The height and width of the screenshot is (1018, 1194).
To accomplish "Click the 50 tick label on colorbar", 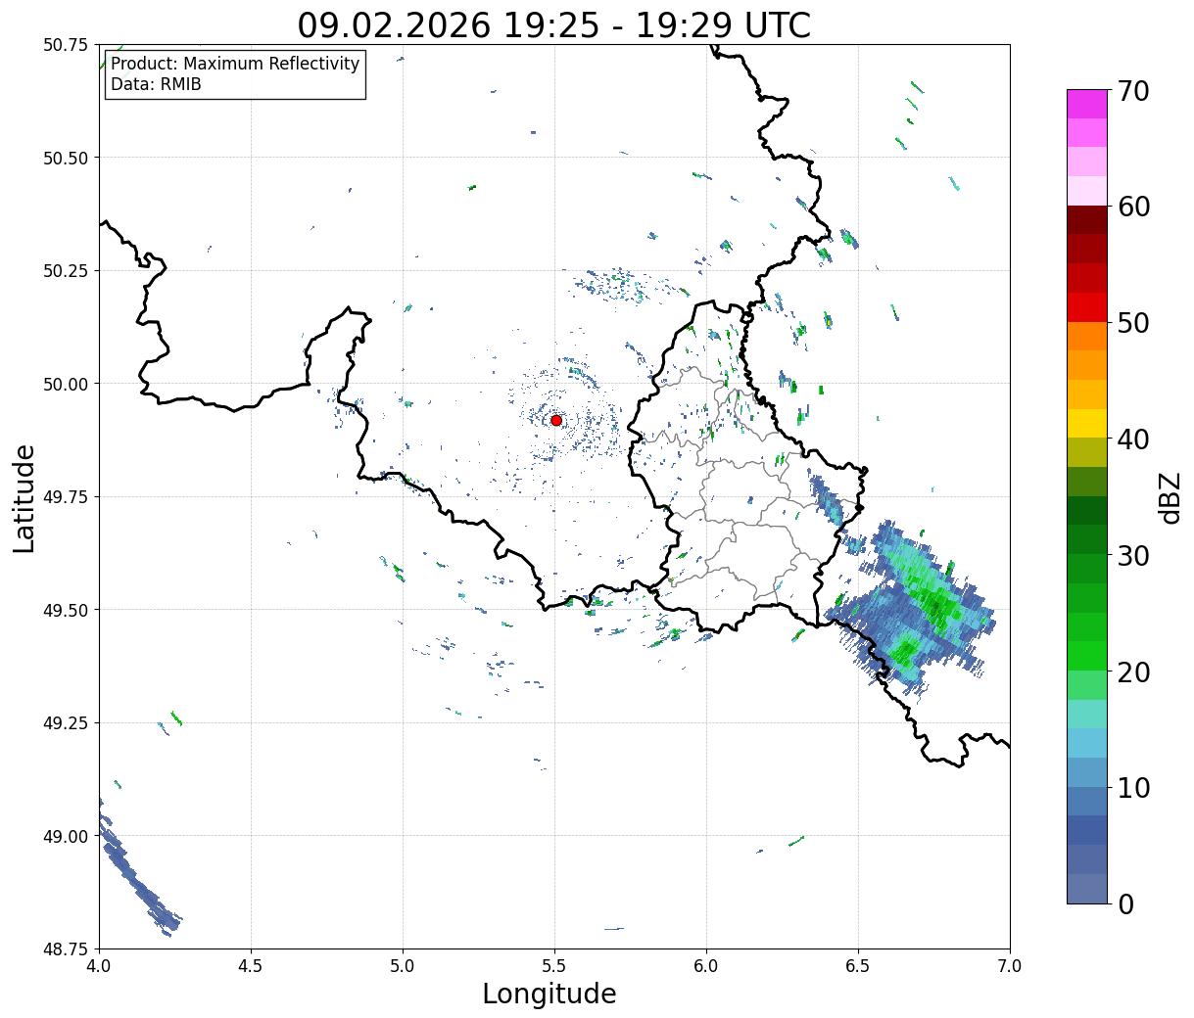I will 1132,323.
